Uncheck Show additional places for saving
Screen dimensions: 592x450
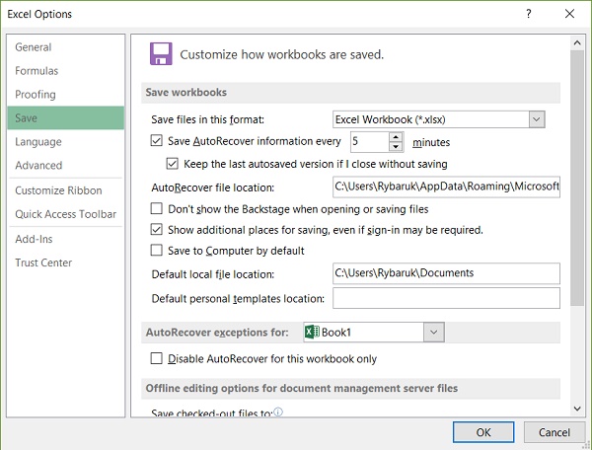156,230
